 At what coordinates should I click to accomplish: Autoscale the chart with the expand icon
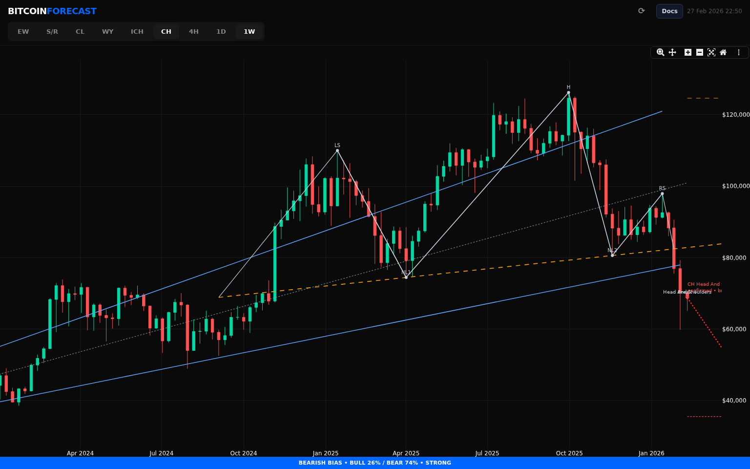click(711, 52)
